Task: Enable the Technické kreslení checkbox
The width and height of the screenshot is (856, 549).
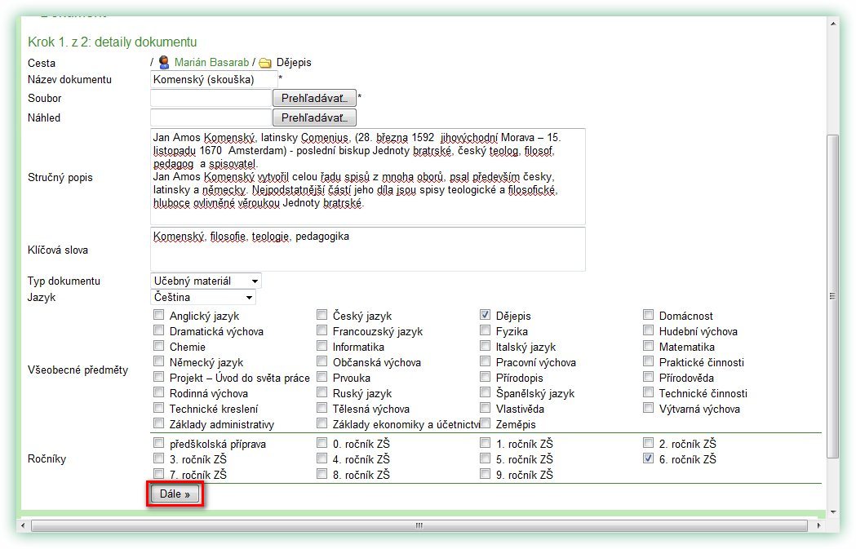Action: click(x=158, y=408)
